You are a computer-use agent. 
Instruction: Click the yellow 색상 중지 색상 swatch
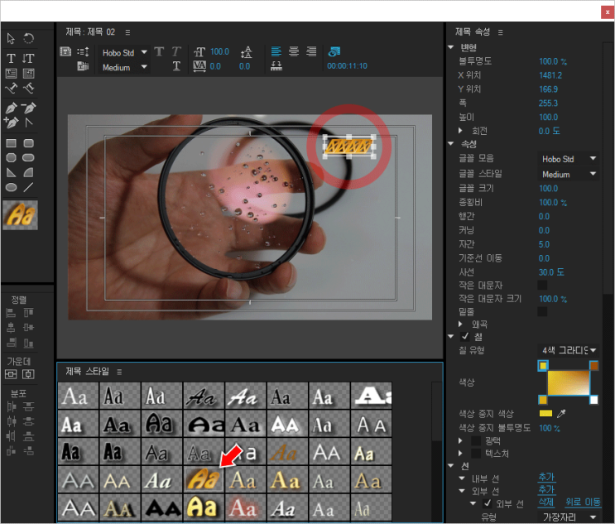[x=545, y=413]
